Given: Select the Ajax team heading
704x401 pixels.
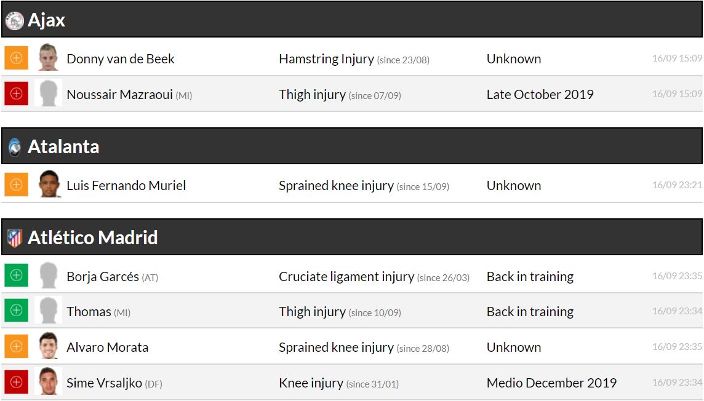Looking at the screenshot, I should [x=46, y=20].
